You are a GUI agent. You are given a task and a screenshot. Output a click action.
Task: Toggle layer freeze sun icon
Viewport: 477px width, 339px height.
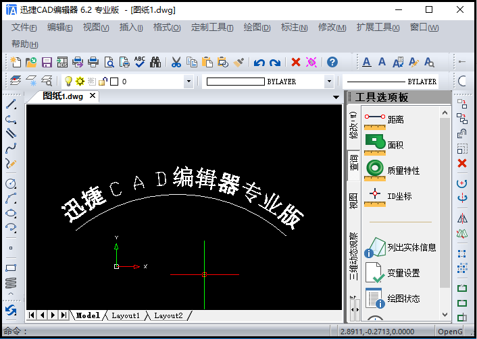[x=80, y=81]
